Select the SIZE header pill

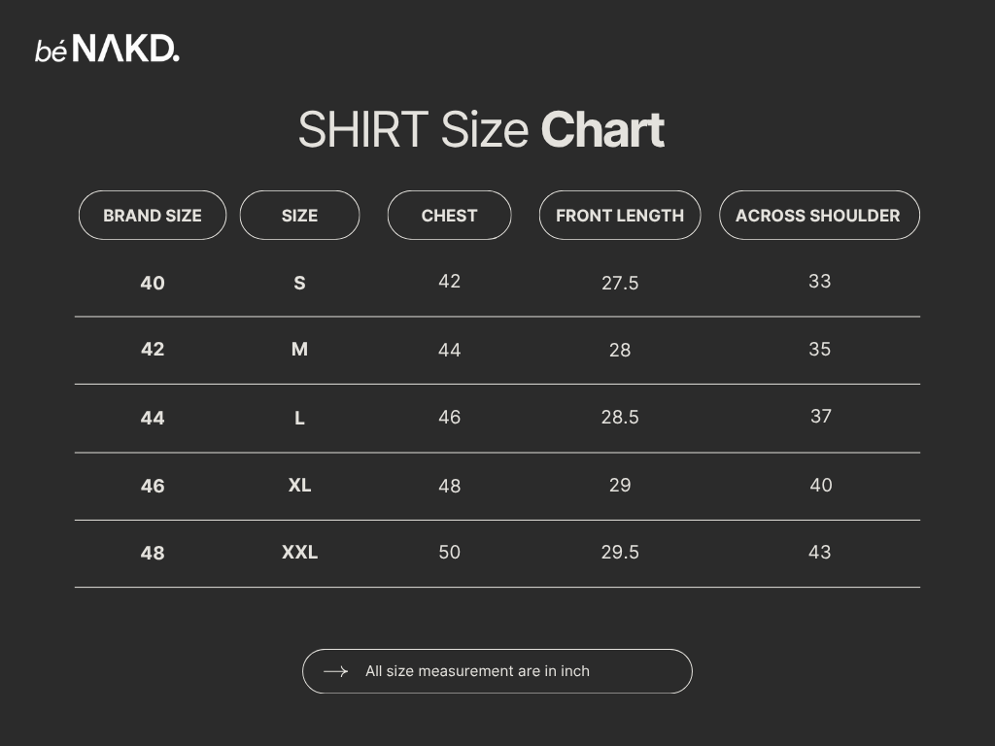(299, 216)
